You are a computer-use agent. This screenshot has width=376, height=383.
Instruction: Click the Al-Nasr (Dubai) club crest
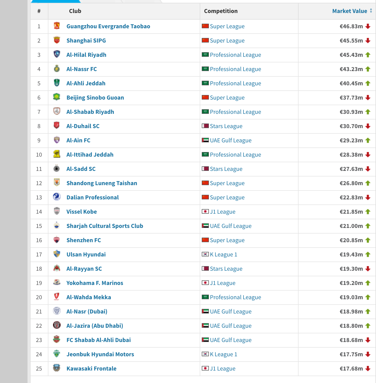(57, 311)
